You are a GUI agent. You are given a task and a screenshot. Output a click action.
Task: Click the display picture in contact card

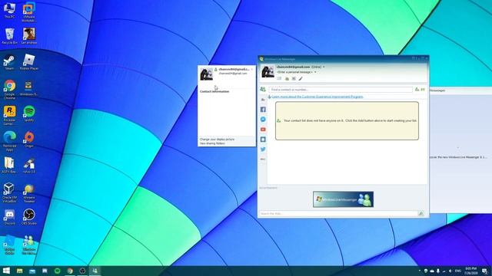[x=206, y=74]
